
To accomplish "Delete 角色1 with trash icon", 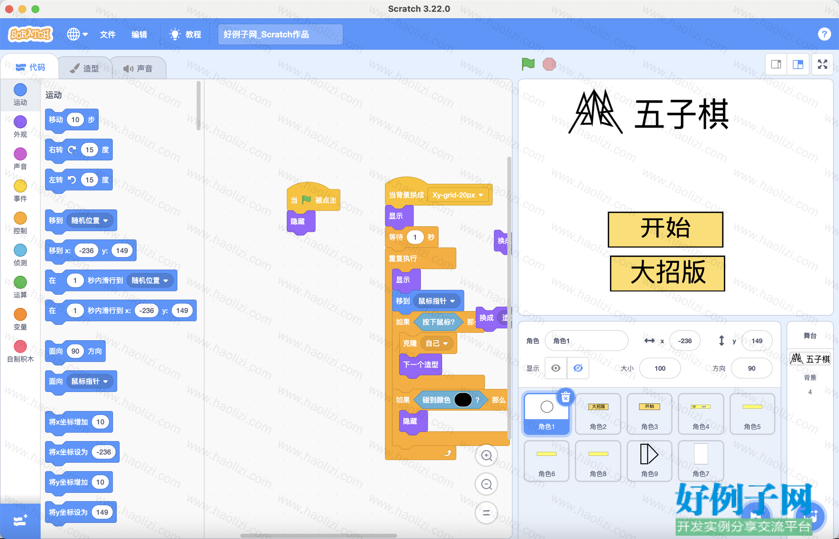I will 565,397.
